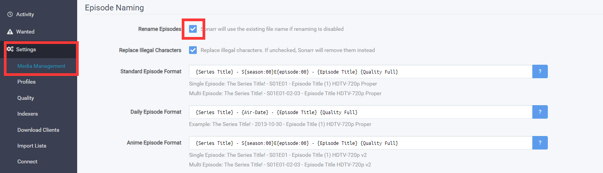This screenshot has height=173, width=603.
Task: Focus the Daily Episode Format field
Action: coord(360,112)
